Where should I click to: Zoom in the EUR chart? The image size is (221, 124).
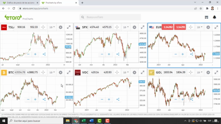click(x=183, y=54)
